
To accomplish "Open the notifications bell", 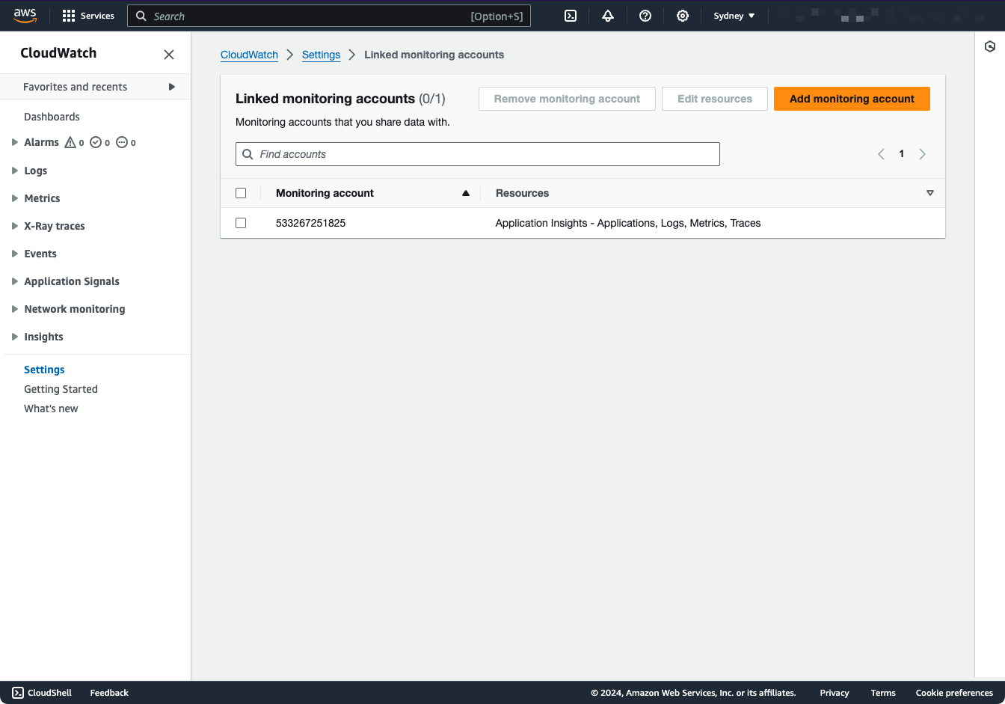I will 608,16.
